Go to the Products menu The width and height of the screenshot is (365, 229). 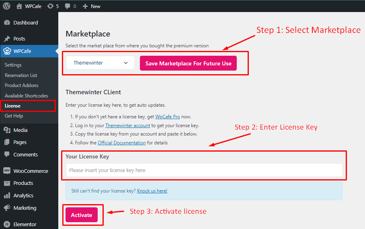click(23, 183)
